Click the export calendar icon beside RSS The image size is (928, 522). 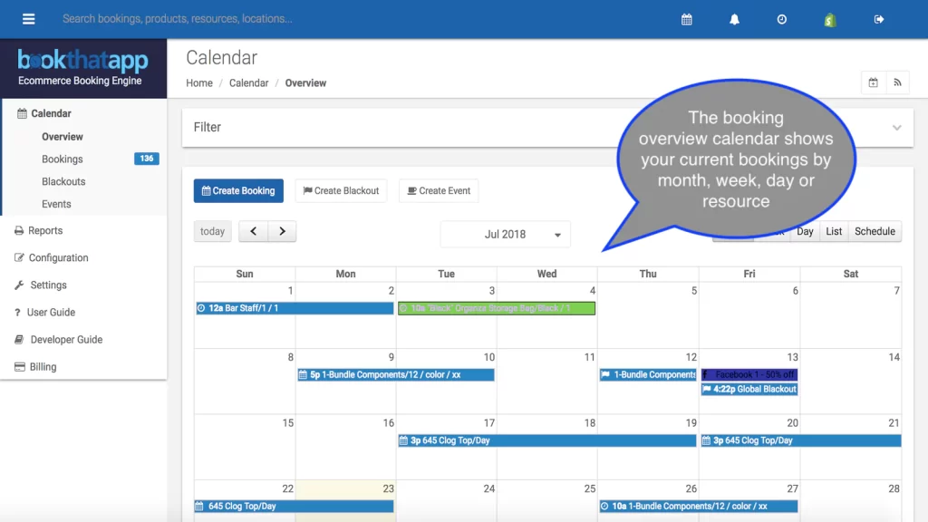(874, 82)
